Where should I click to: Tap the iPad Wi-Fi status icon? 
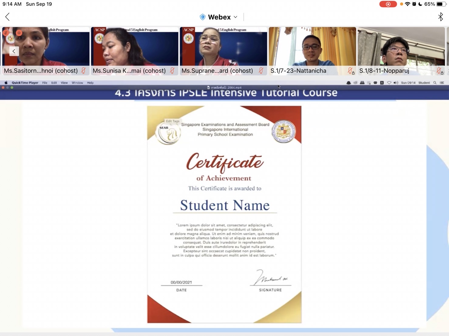pyautogui.click(x=407, y=4)
